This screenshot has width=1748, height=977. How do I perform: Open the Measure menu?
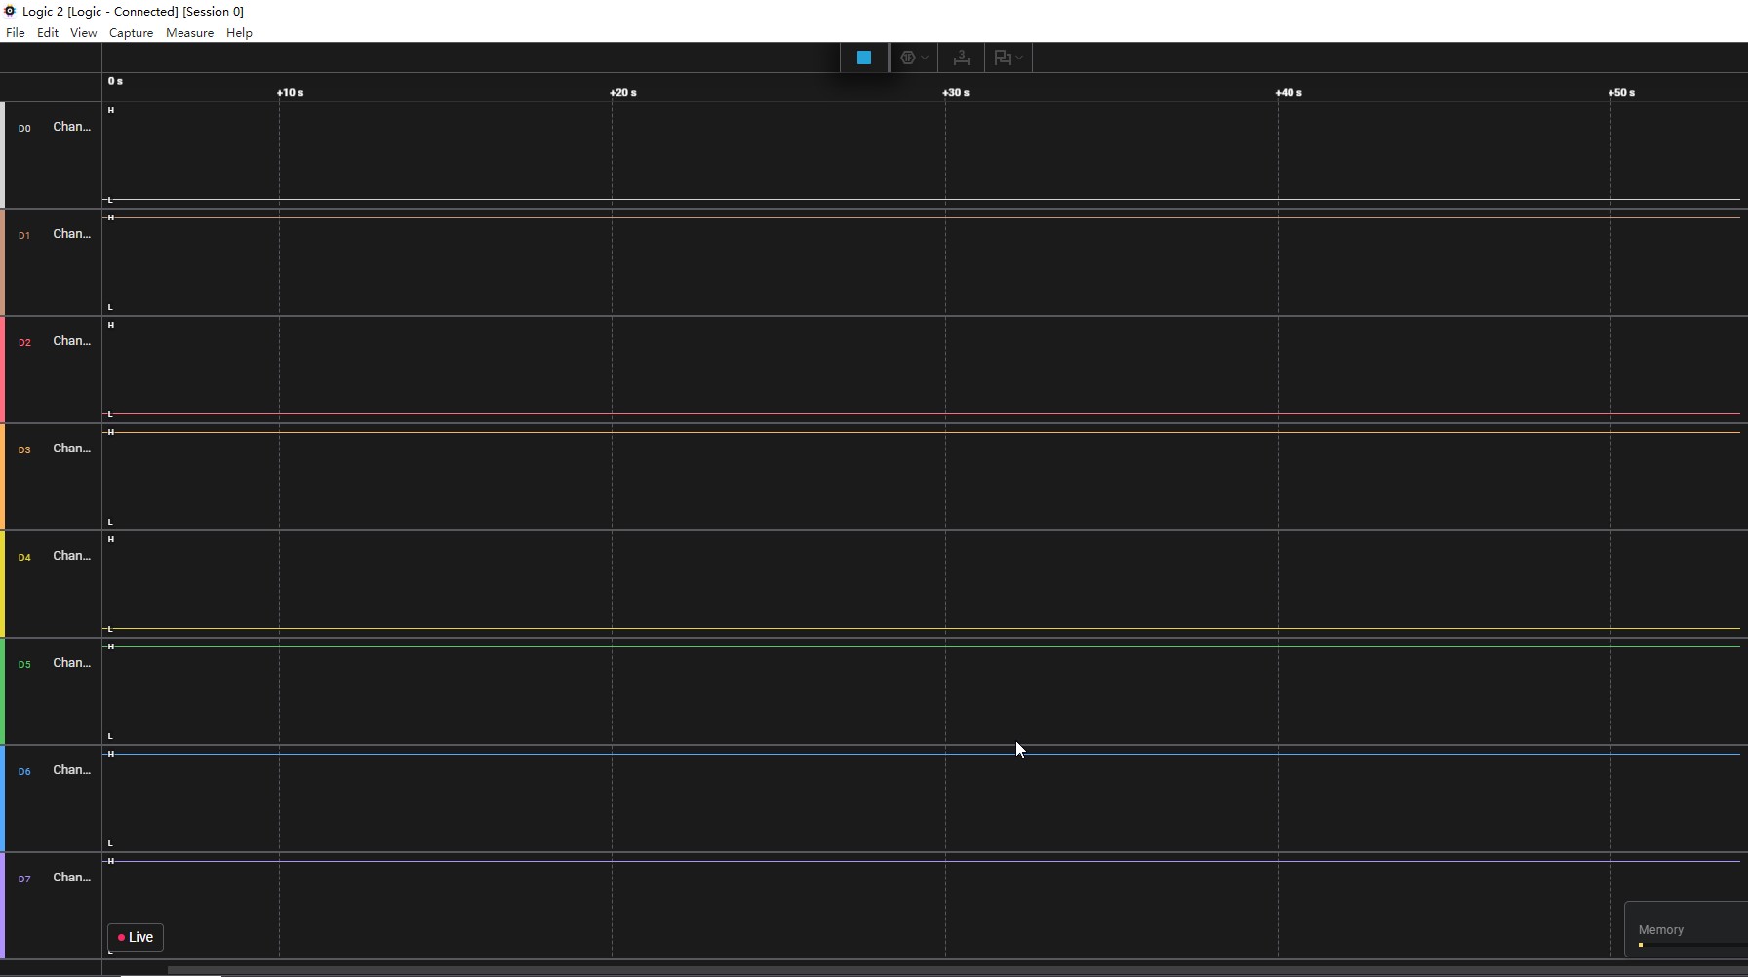pos(190,33)
